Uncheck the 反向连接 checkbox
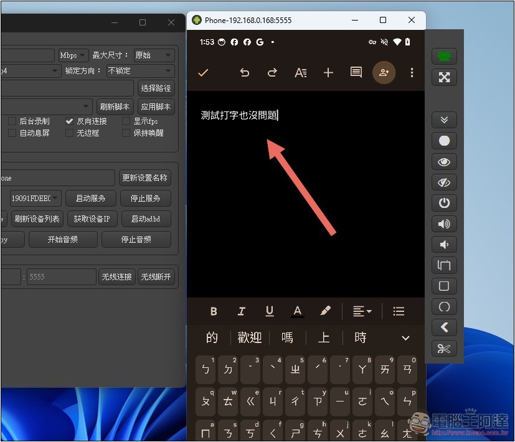The width and height of the screenshot is (515, 442). pos(69,121)
